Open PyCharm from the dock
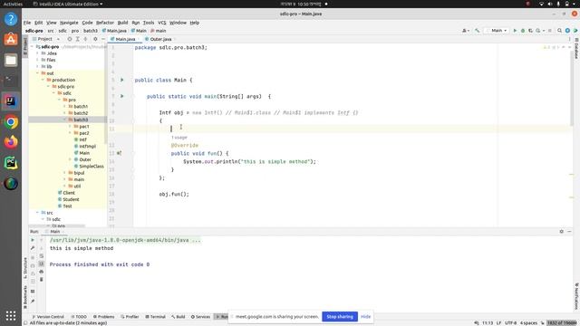 pos(11,163)
